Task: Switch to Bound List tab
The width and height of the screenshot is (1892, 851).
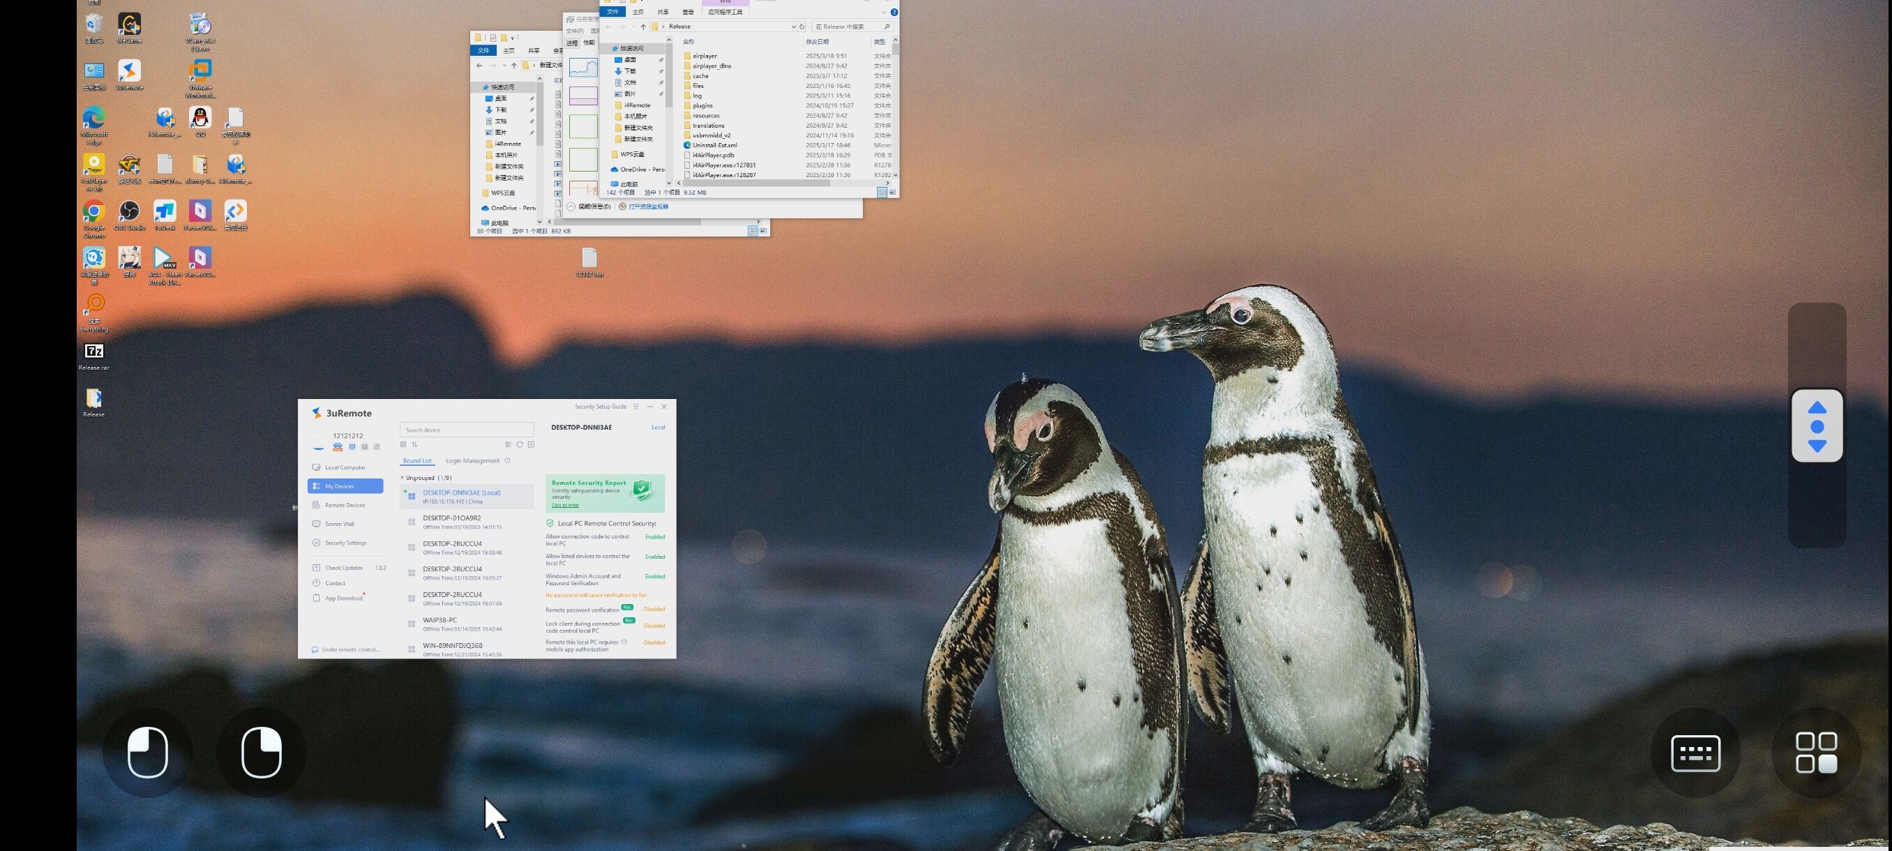Action: [x=417, y=461]
